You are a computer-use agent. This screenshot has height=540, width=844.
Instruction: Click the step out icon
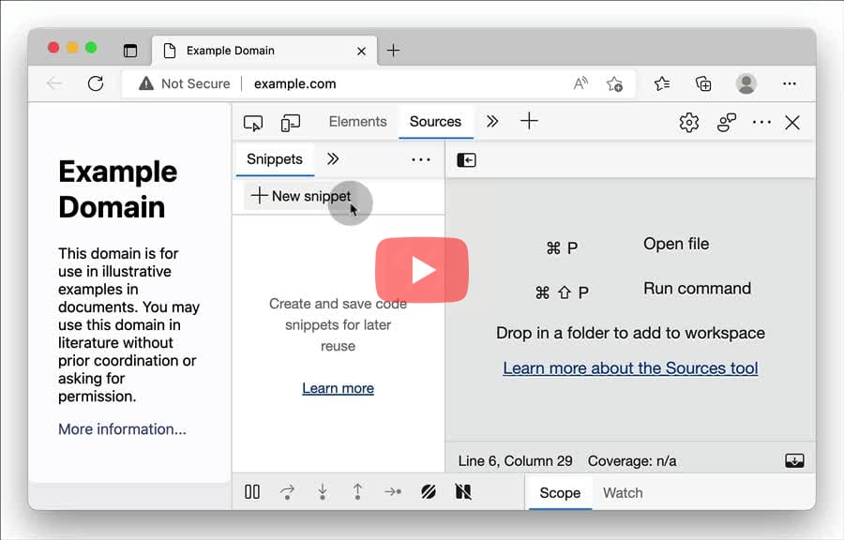tap(357, 491)
